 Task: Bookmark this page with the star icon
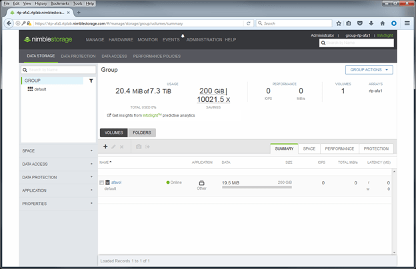pyautogui.click(x=339, y=23)
